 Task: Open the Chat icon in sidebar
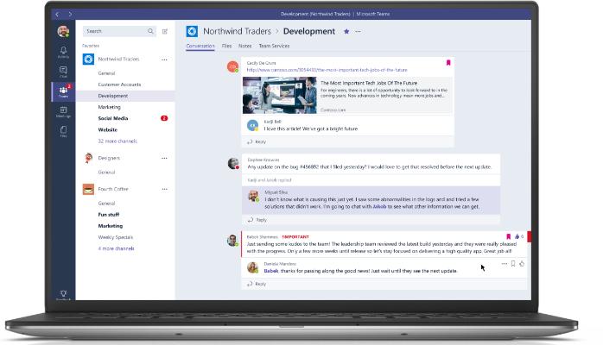(63, 72)
